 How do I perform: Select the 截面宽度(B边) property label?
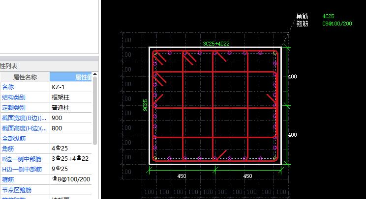25,118
